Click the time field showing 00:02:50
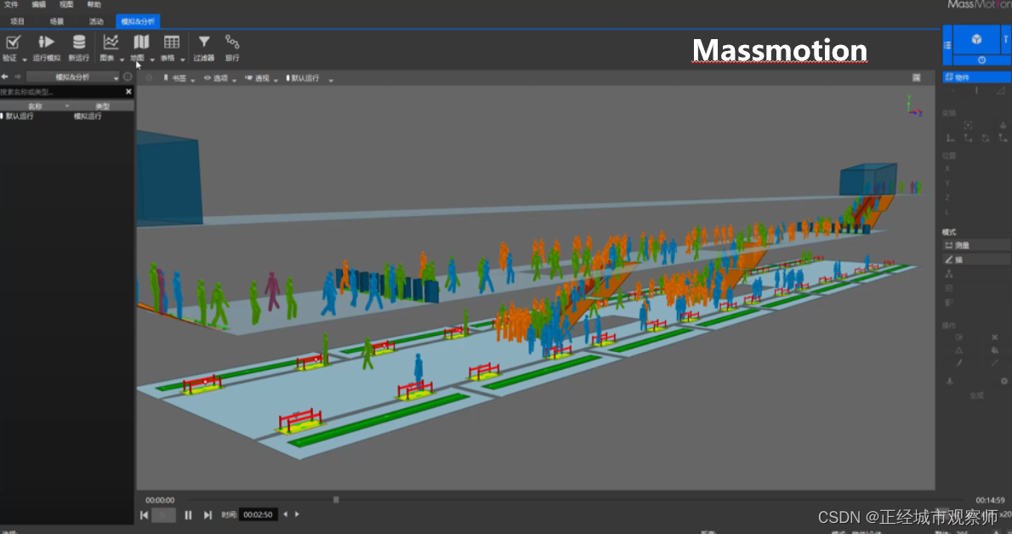Viewport: 1012px width, 534px height. tap(259, 514)
